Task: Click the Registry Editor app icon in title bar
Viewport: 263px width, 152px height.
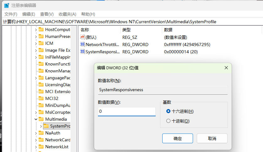Action: [7, 5]
